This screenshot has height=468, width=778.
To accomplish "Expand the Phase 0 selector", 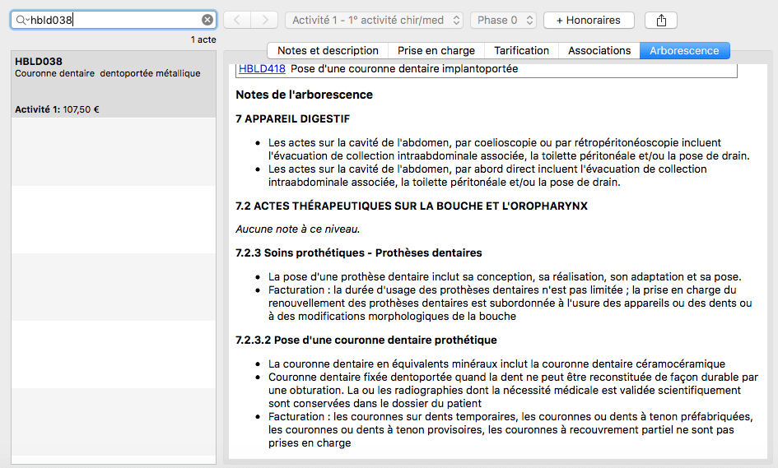I will click(504, 20).
